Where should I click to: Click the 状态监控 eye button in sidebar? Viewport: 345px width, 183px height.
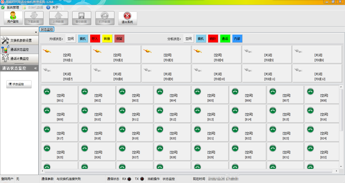[19, 84]
